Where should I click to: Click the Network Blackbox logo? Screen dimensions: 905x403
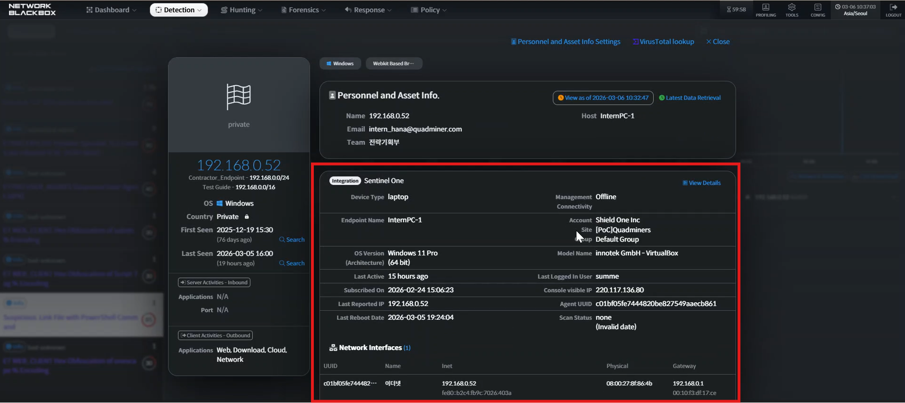point(32,9)
